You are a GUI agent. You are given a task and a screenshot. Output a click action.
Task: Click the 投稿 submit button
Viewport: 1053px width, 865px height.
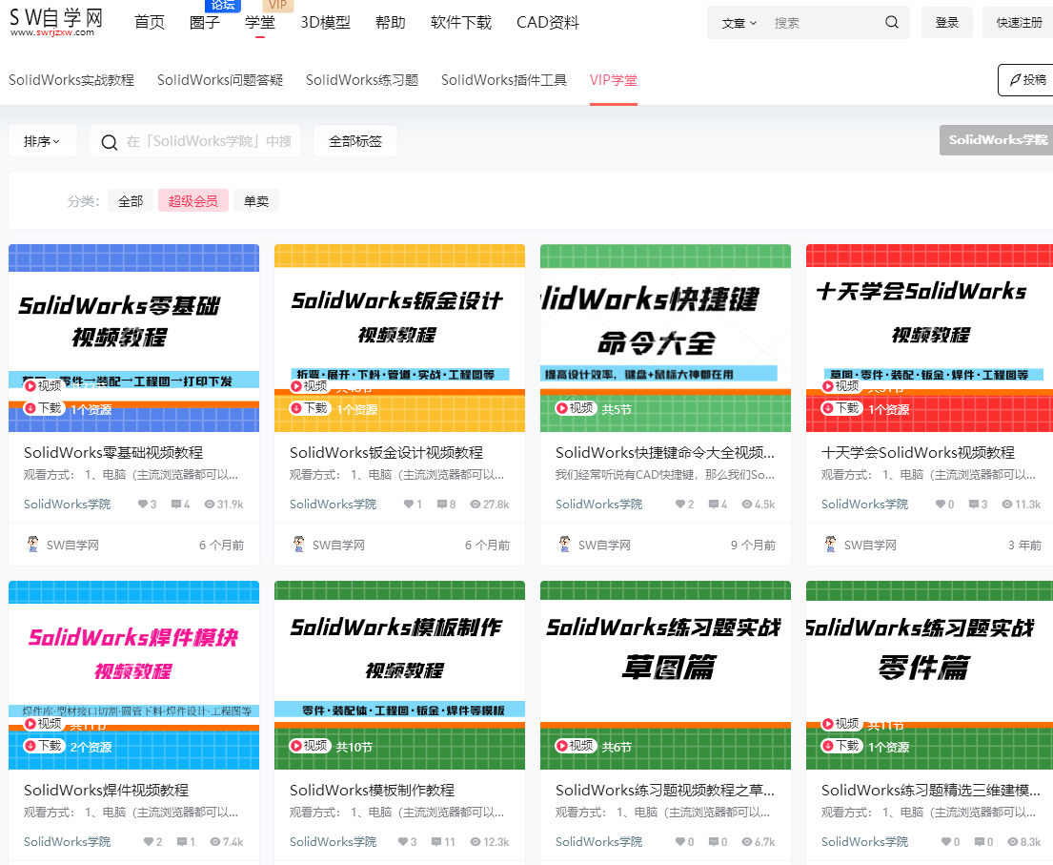pos(1027,80)
